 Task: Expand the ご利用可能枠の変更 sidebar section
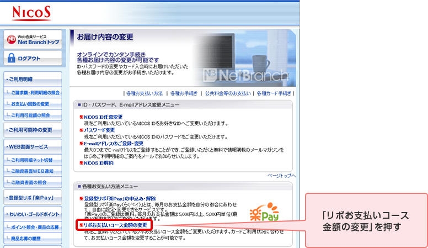tap(33, 130)
